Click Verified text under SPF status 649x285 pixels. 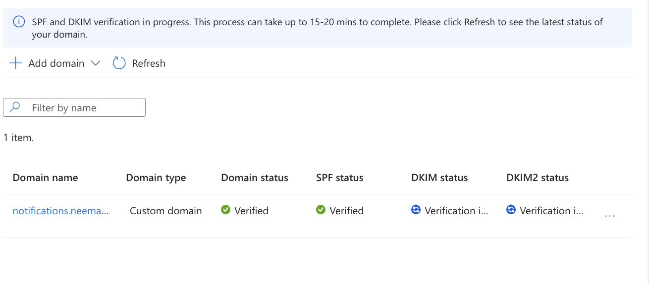pyautogui.click(x=347, y=211)
